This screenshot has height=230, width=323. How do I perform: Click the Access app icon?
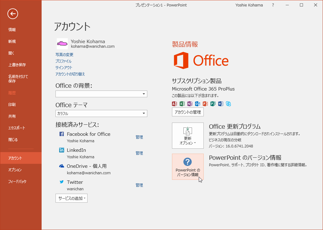click(174, 104)
